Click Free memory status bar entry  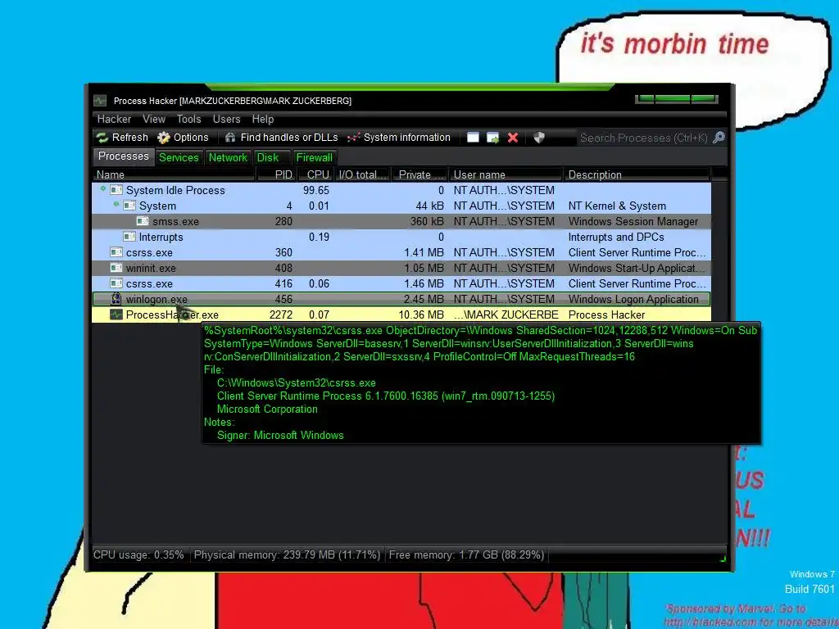click(466, 554)
